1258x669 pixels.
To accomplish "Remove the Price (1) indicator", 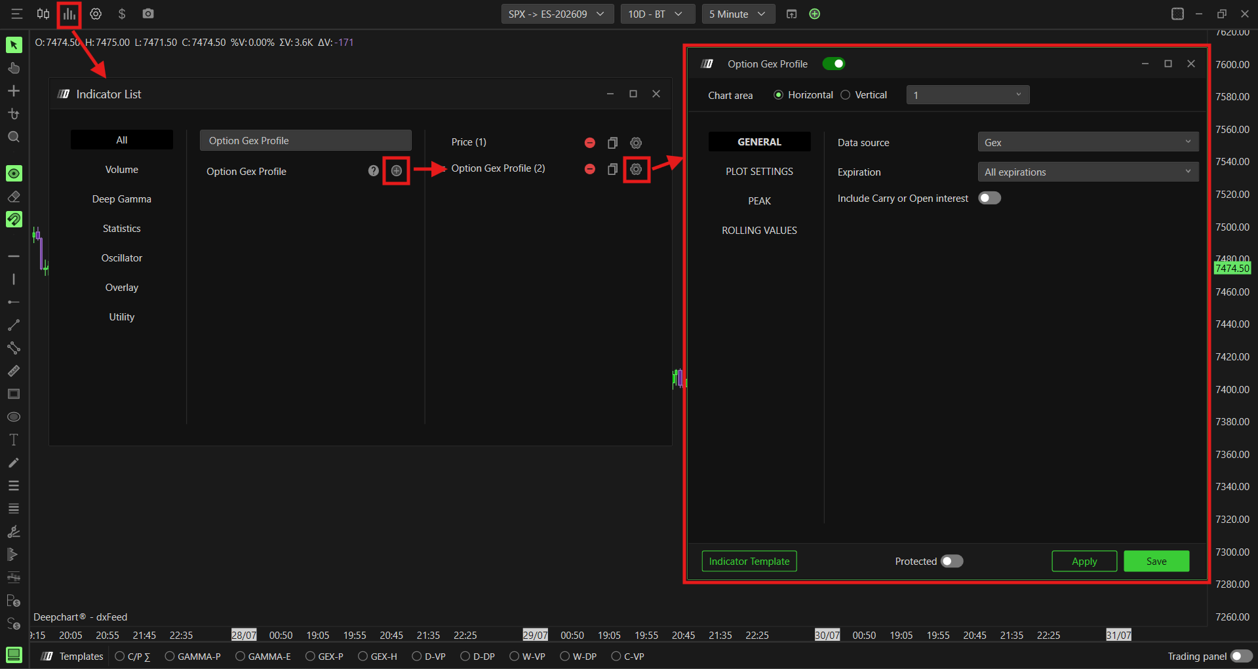I will [x=590, y=143].
